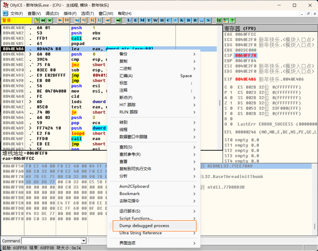Open Windows list with W button
The height and width of the screenshot is (251, 318).
coord(156,20)
